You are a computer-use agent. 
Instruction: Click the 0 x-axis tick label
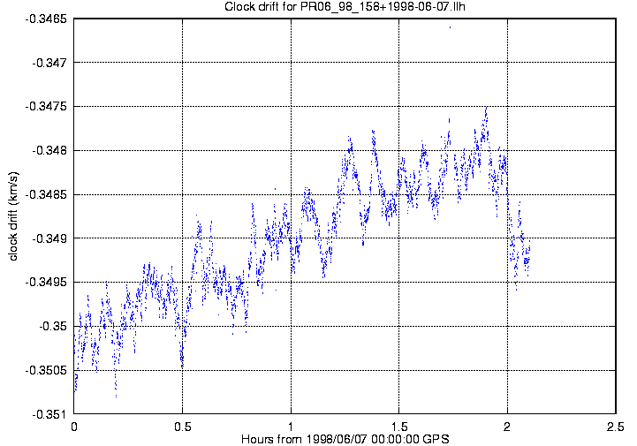pyautogui.click(x=74, y=427)
